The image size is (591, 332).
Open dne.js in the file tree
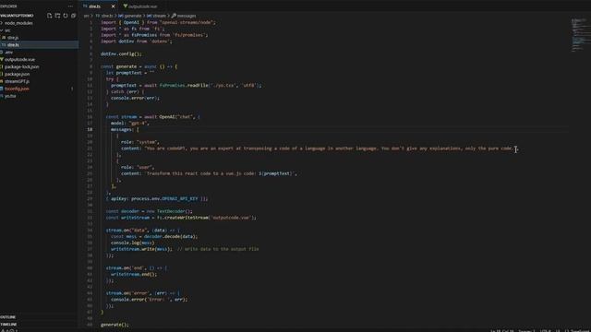coord(13,38)
